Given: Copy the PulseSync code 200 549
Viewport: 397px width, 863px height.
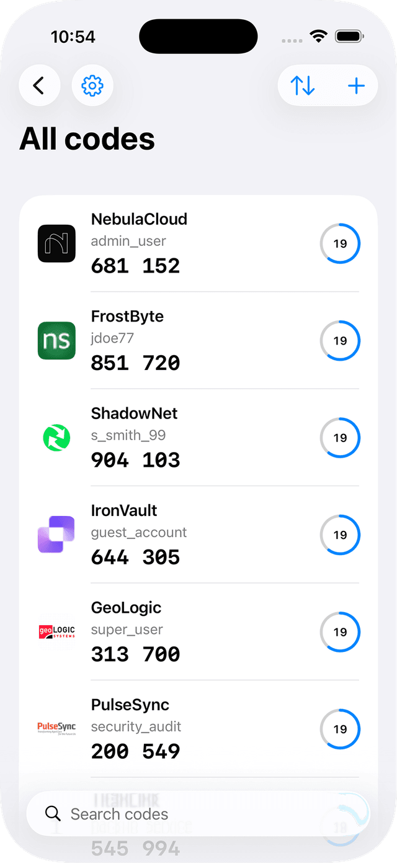Looking at the screenshot, I should pos(135,751).
